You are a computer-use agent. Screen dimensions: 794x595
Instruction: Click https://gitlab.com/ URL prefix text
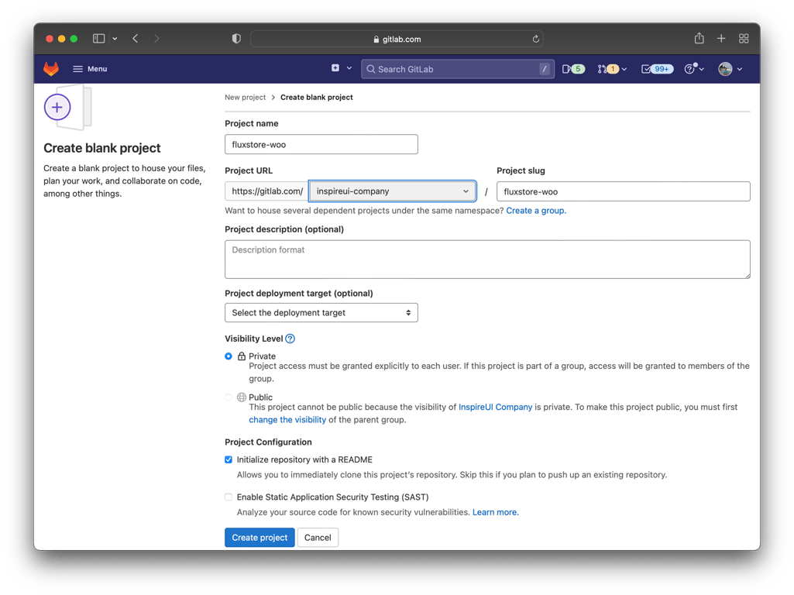tap(266, 191)
